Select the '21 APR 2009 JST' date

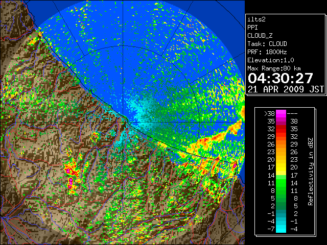[286, 89]
